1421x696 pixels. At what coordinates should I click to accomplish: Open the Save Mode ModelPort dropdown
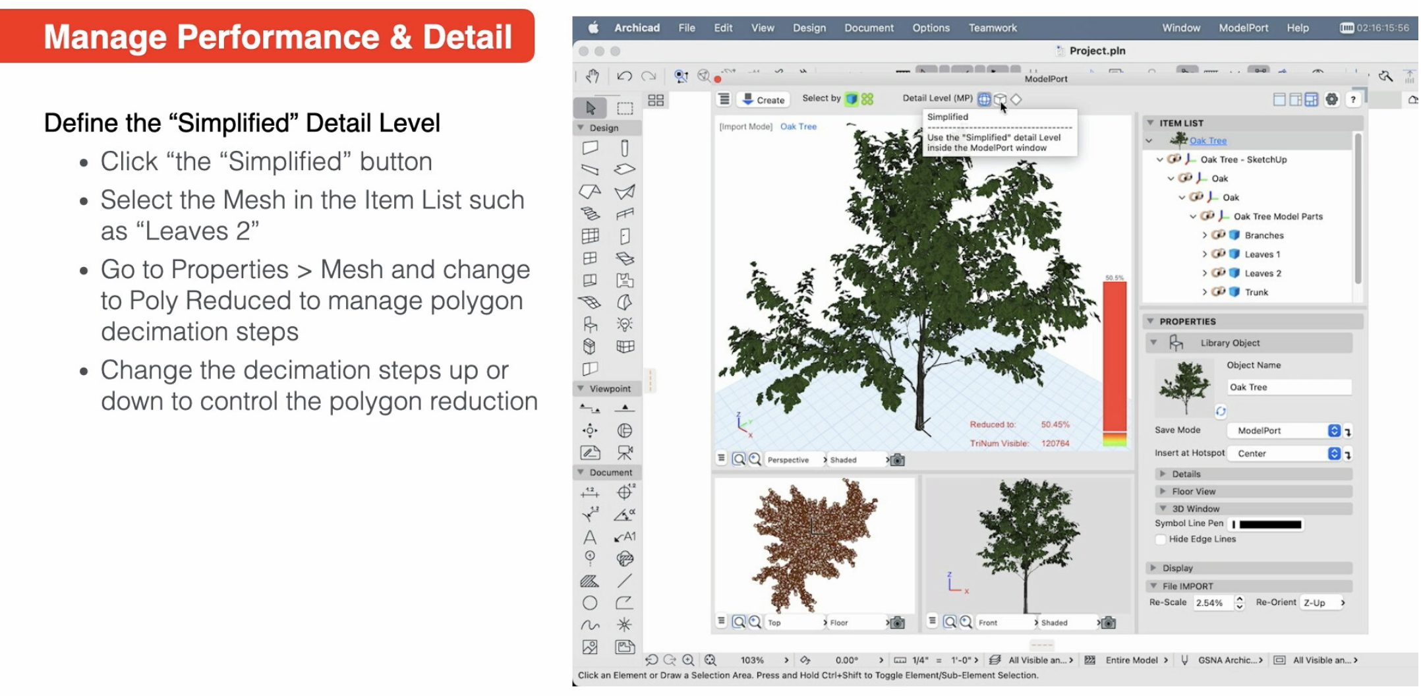tap(1284, 430)
